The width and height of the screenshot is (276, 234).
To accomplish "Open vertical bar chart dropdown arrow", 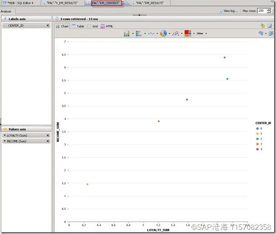I will pos(133,34).
